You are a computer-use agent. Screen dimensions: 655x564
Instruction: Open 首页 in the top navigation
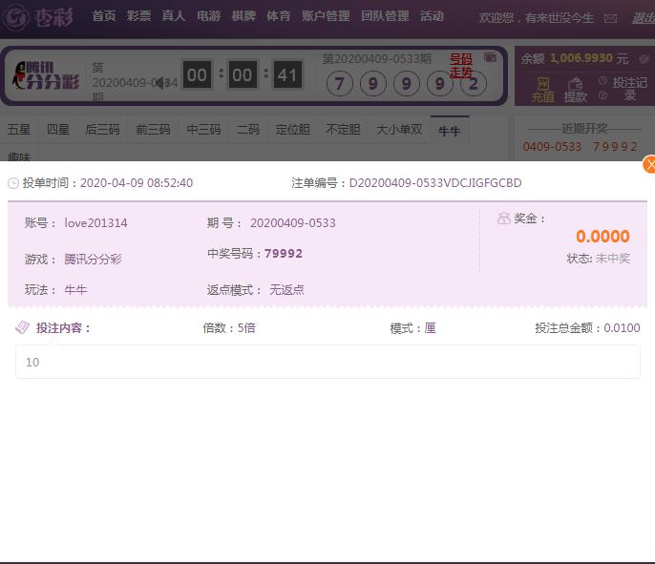pos(103,16)
